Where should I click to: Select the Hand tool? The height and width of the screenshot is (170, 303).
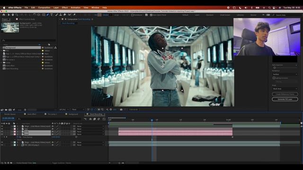pyautogui.click(x=13, y=15)
